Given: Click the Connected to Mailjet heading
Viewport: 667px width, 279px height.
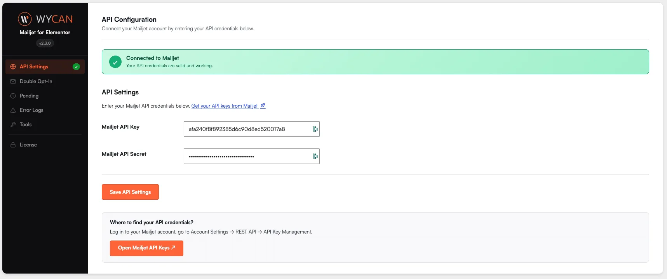Looking at the screenshot, I should (152, 58).
